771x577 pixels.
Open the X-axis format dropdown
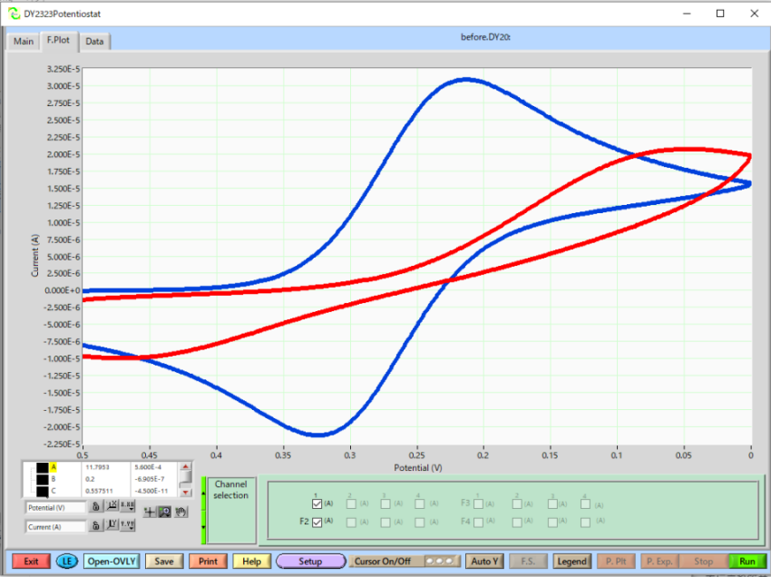click(128, 508)
